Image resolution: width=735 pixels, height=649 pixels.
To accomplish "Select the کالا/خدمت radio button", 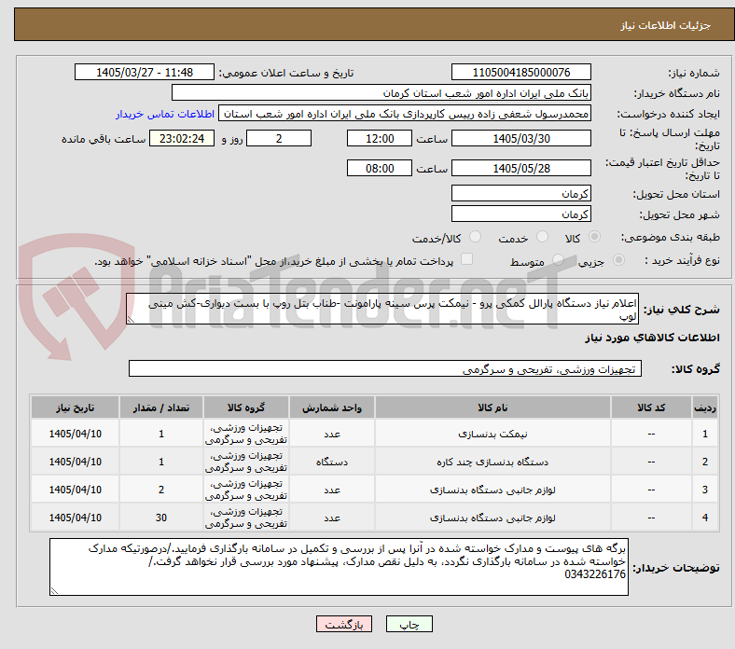I will (x=475, y=237).
